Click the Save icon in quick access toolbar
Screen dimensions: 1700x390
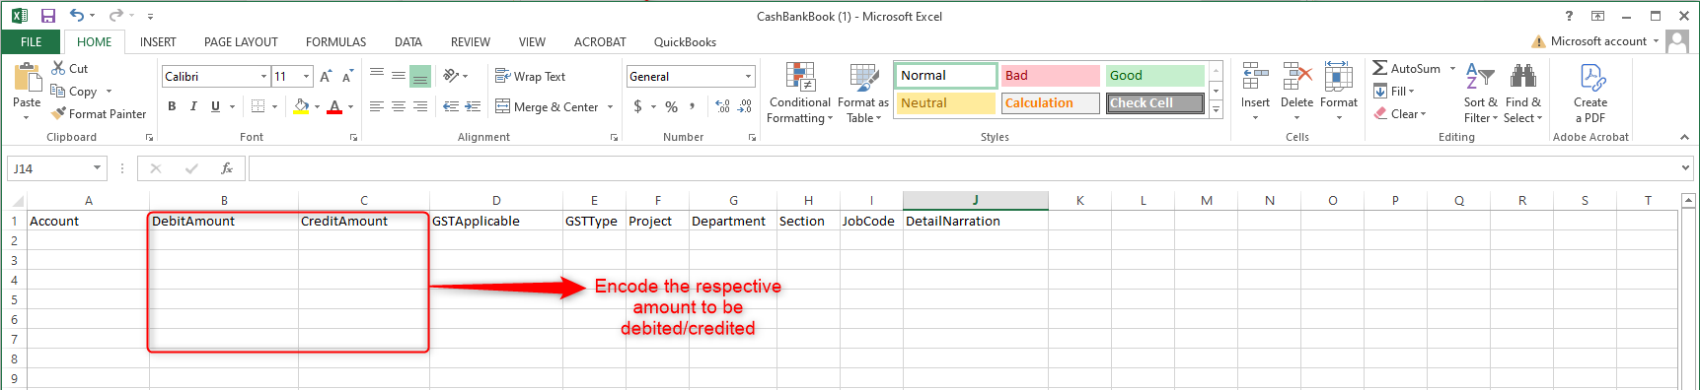[x=48, y=16]
